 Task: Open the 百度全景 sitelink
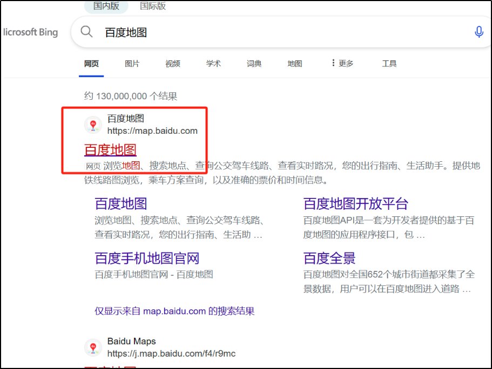pyautogui.click(x=329, y=258)
